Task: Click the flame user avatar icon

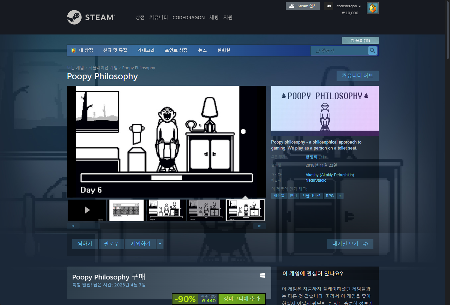Action: (373, 8)
